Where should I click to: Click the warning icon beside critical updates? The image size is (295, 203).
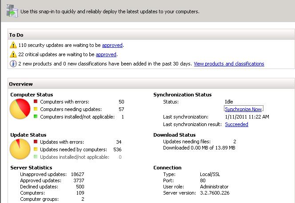click(x=13, y=54)
